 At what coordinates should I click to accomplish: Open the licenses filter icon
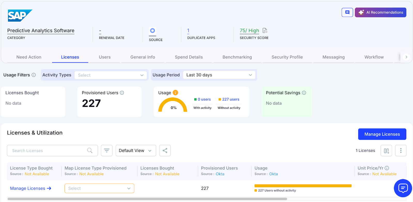point(107,150)
